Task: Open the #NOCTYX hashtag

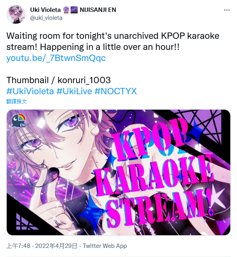Action: (116, 91)
